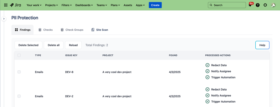Click into the Search field
Image resolution: width=280 pixels, height=107 pixels.
pyautogui.click(x=227, y=5)
